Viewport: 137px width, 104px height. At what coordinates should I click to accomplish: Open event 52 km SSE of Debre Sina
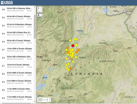pos(17,34)
